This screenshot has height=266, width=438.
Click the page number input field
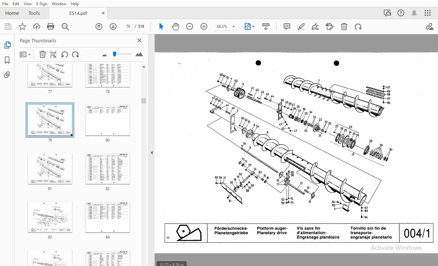click(128, 27)
